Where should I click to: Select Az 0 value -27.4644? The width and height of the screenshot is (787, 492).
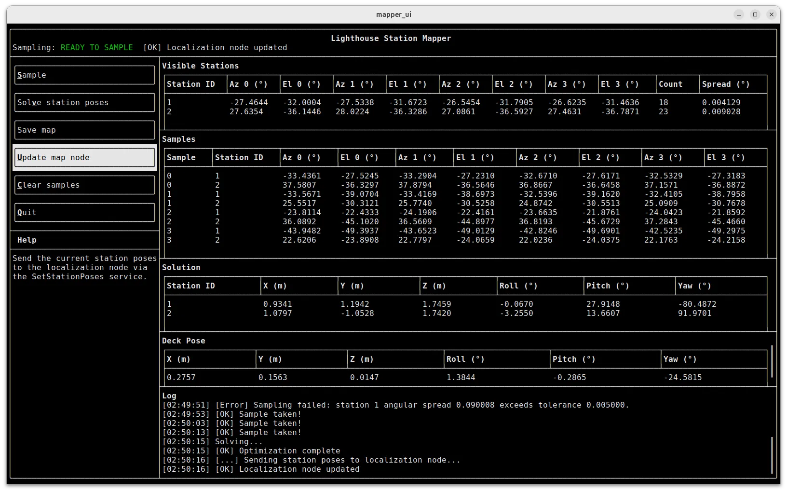click(249, 103)
